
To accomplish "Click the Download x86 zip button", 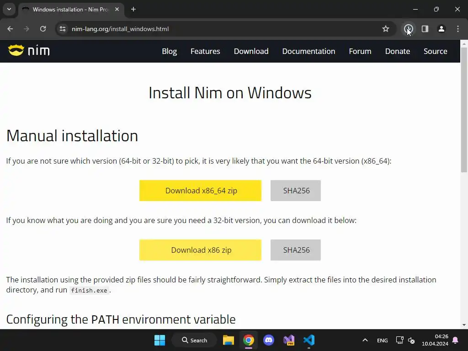I will (x=200, y=250).
